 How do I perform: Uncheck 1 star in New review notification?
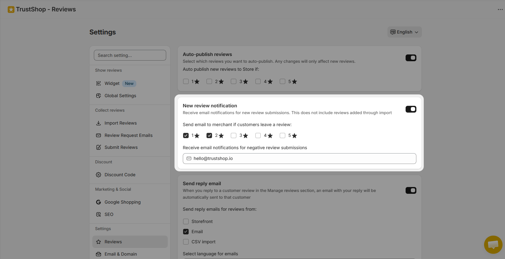click(x=186, y=136)
